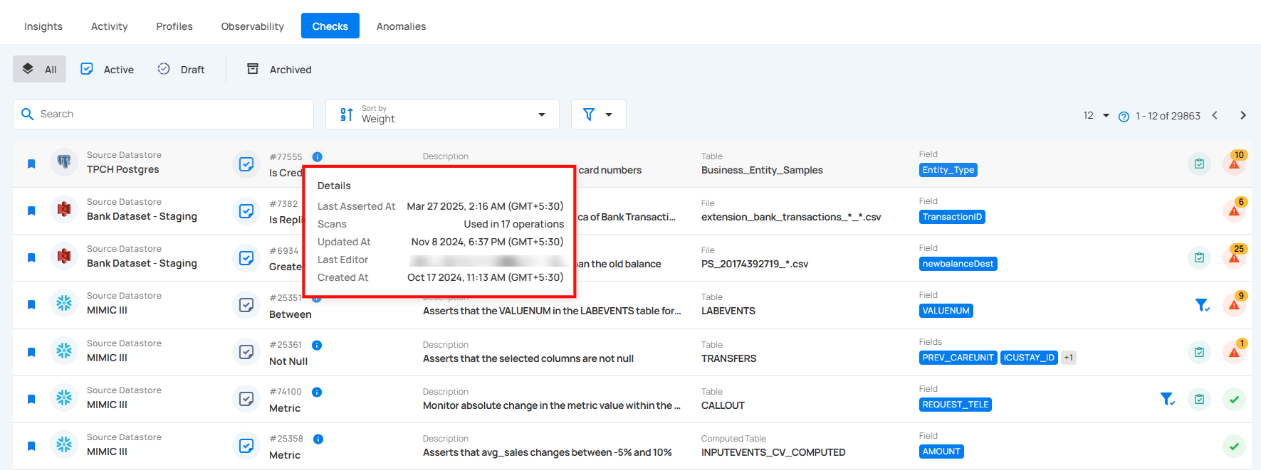The width and height of the screenshot is (1261, 470).
Task: Click clipboard icon on TRANSFERS row
Action: pyautogui.click(x=1199, y=352)
